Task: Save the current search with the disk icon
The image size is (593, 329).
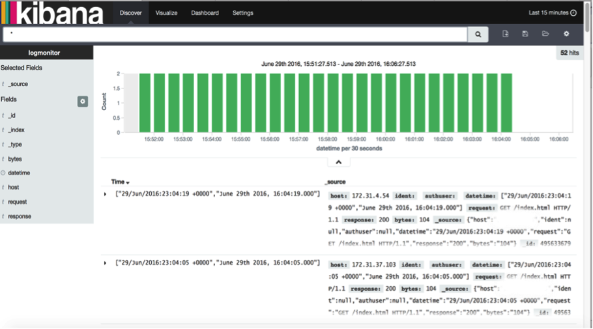Action: click(525, 34)
